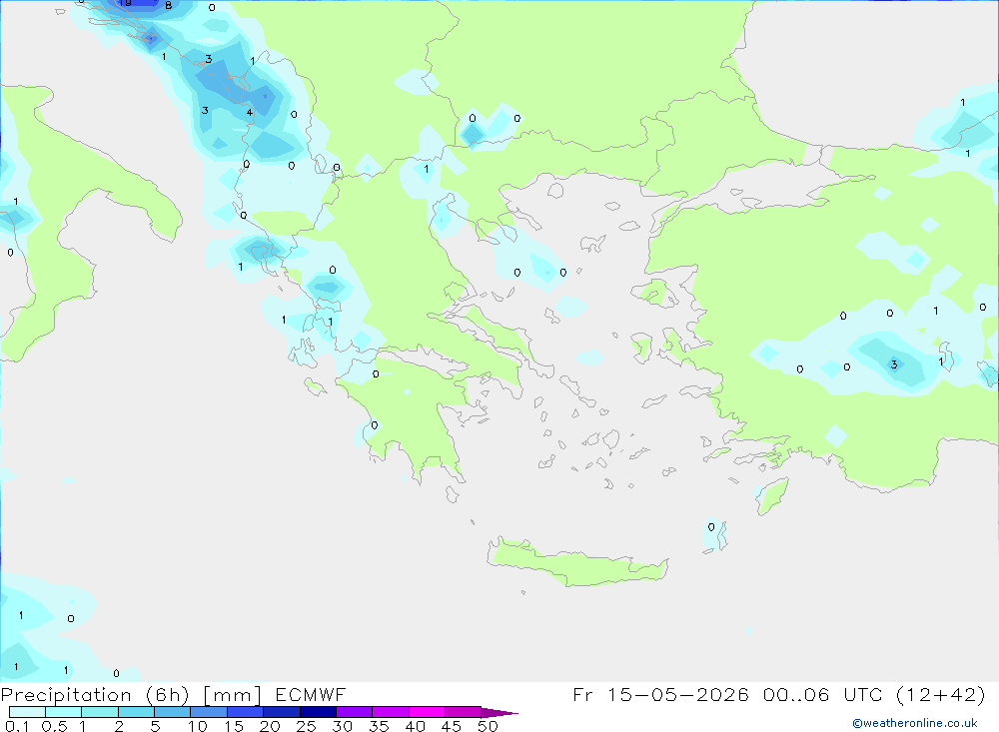Screen dimensions: 999x732
Task: Pick the legend swatch between 40 and 45
Action: click(x=427, y=712)
